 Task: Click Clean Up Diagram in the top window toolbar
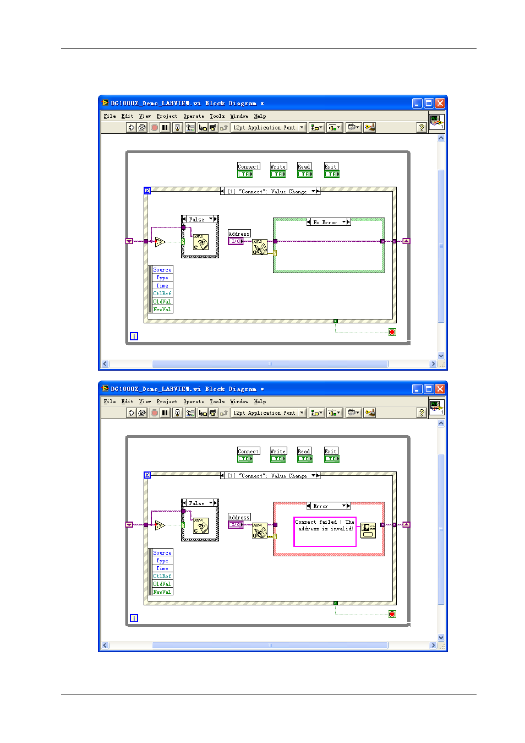(370, 127)
